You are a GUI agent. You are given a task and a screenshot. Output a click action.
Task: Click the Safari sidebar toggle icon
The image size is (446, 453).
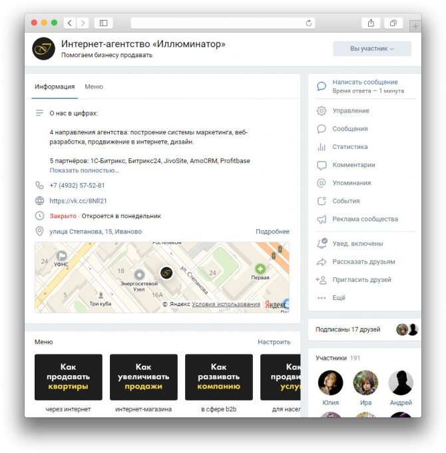[103, 23]
